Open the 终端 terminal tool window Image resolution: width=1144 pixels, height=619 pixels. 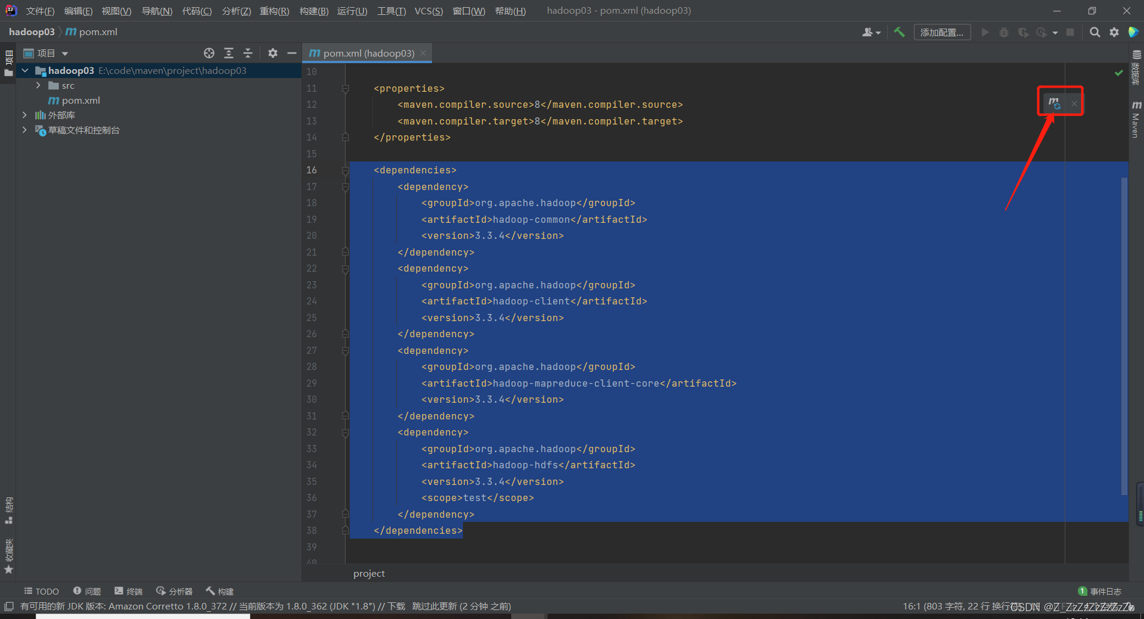coord(129,591)
